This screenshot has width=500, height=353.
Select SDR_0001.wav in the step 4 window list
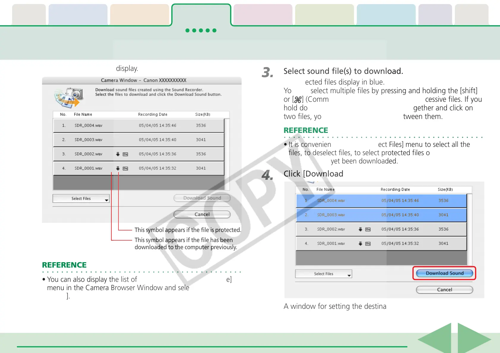[x=381, y=244]
